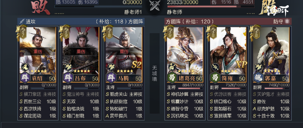303x128 pixels.
Task: Click the 进攻 attacker header tab
Action: (x=30, y=21)
